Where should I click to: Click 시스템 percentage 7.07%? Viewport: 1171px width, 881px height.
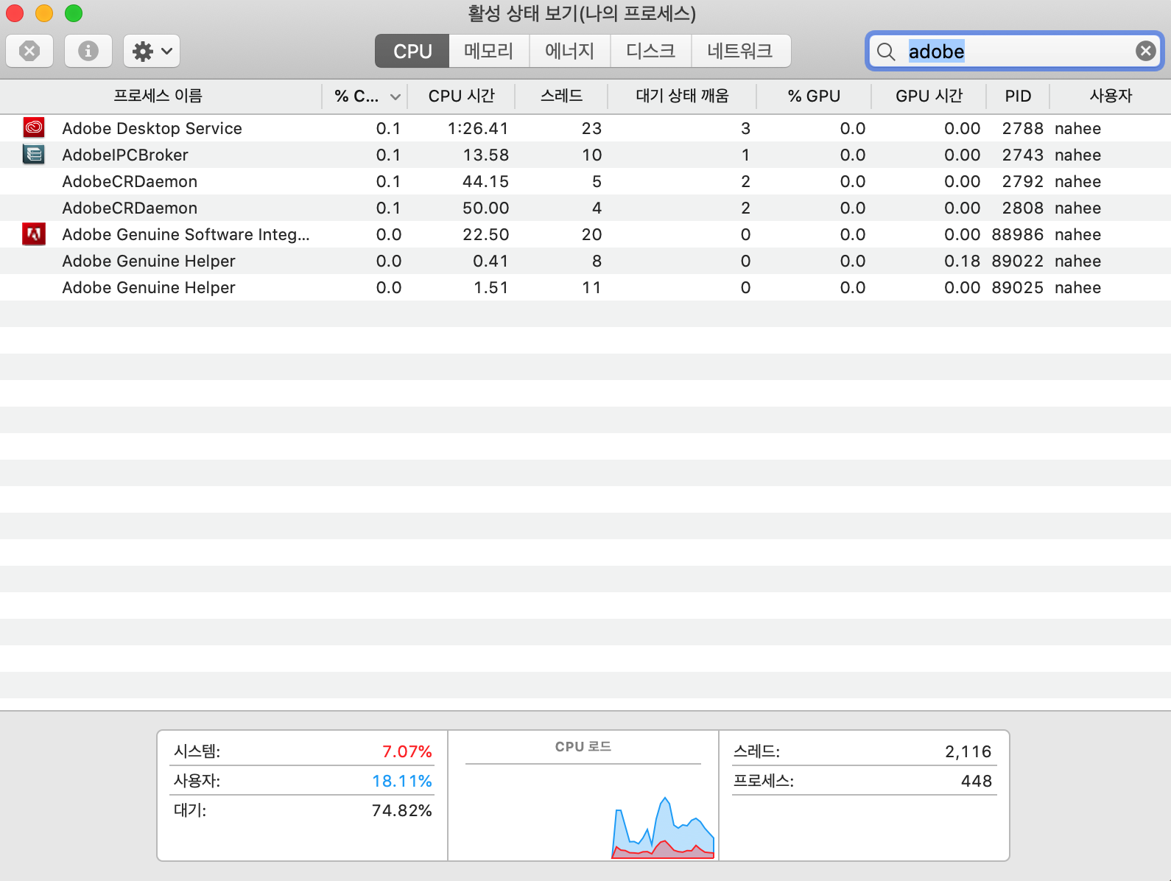407,751
